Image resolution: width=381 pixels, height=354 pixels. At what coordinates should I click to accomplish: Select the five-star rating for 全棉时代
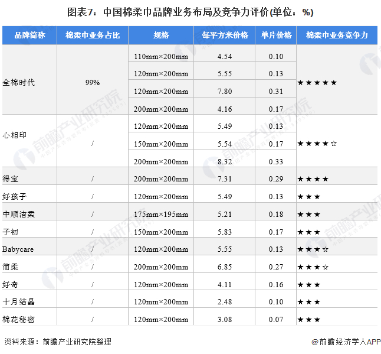pos(317,83)
